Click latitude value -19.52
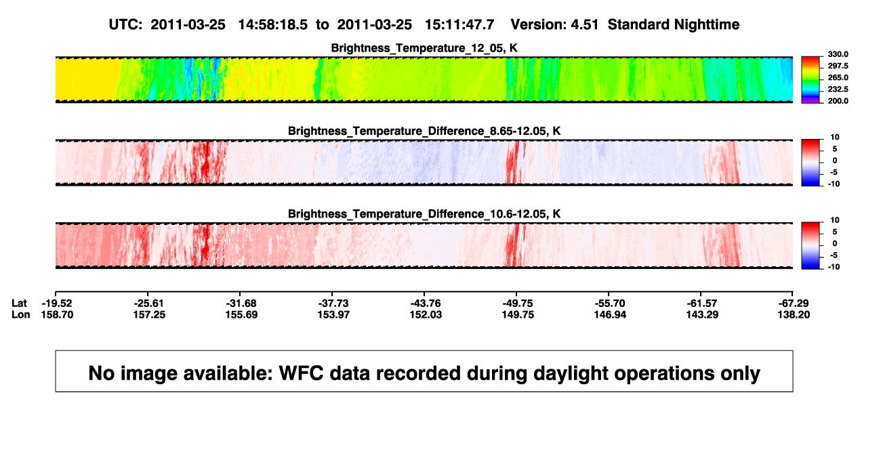881x452 pixels. click(56, 303)
